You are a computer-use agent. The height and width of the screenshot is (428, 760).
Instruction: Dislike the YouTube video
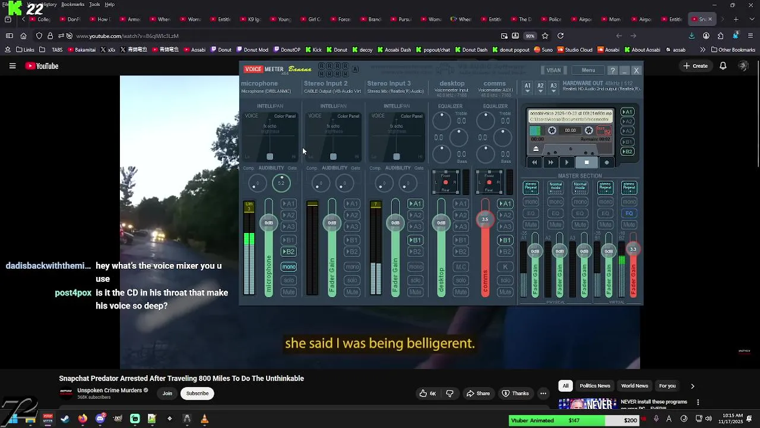(x=449, y=394)
